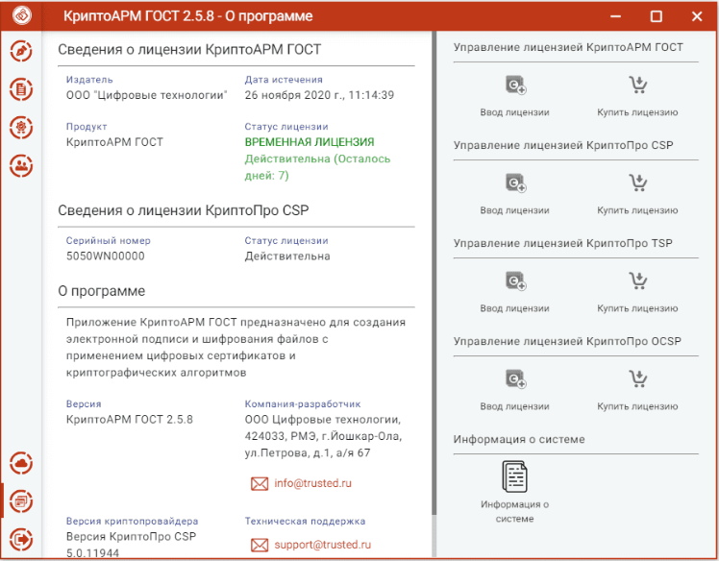The image size is (719, 561).
Task: Click ВРЕМЕННАЯ ЛИЦЕНЗИЯ status text
Action: coord(310,142)
